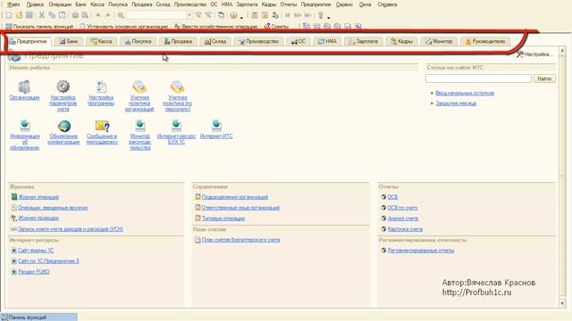Click the Redo arrow icon
The width and height of the screenshot is (572, 321).
[x=107, y=15]
